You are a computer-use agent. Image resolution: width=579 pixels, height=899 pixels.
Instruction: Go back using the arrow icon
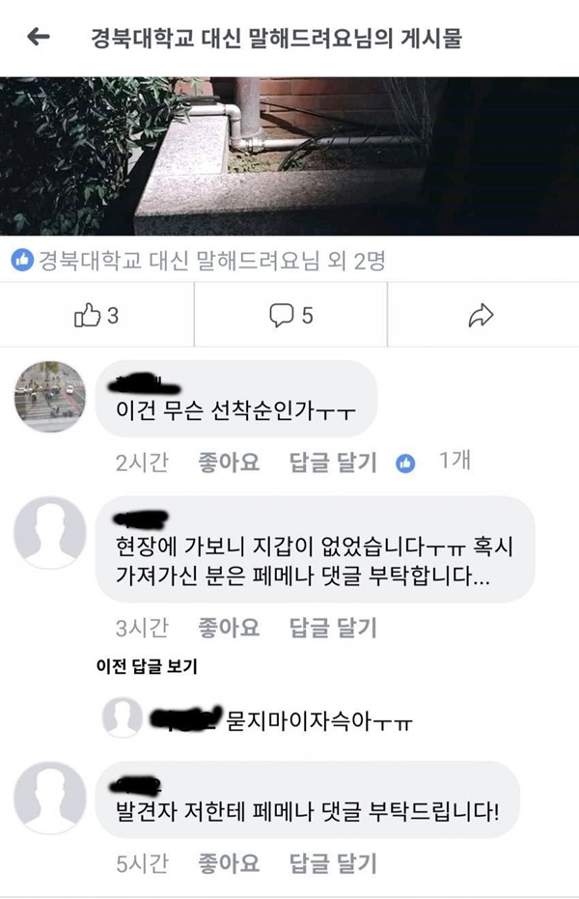point(39,38)
